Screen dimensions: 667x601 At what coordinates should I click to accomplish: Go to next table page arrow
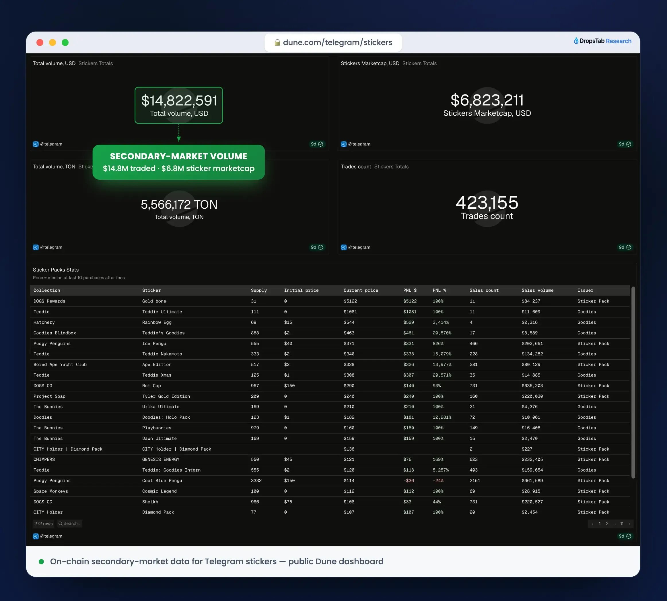pos(629,524)
